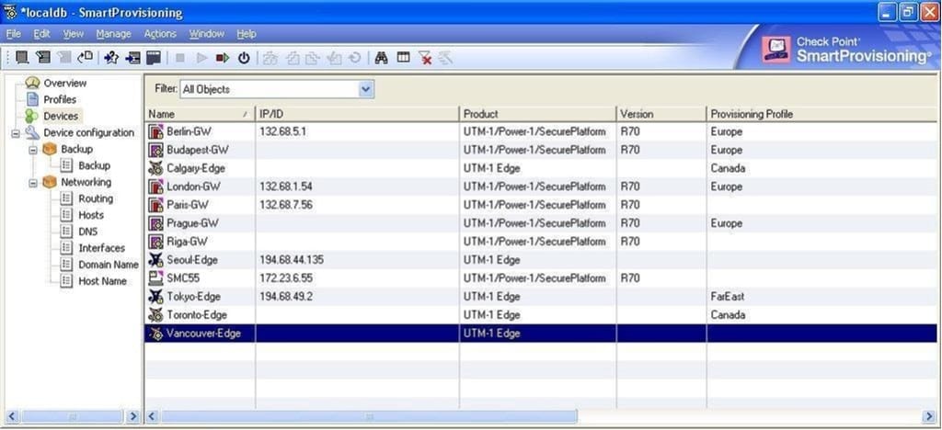
Task: Click the device list horizontal scrollbar right arrow
Action: click(929, 416)
